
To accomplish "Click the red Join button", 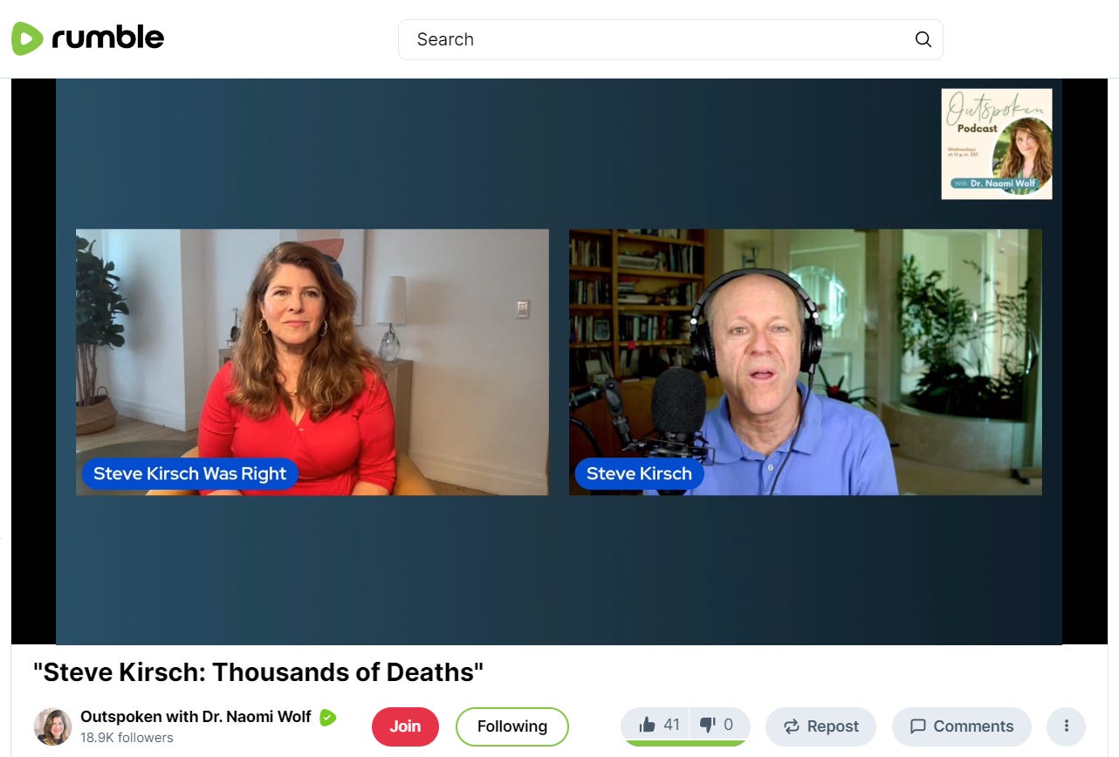I will coord(405,726).
